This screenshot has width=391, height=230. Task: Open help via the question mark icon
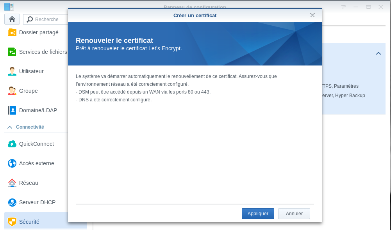(x=343, y=7)
